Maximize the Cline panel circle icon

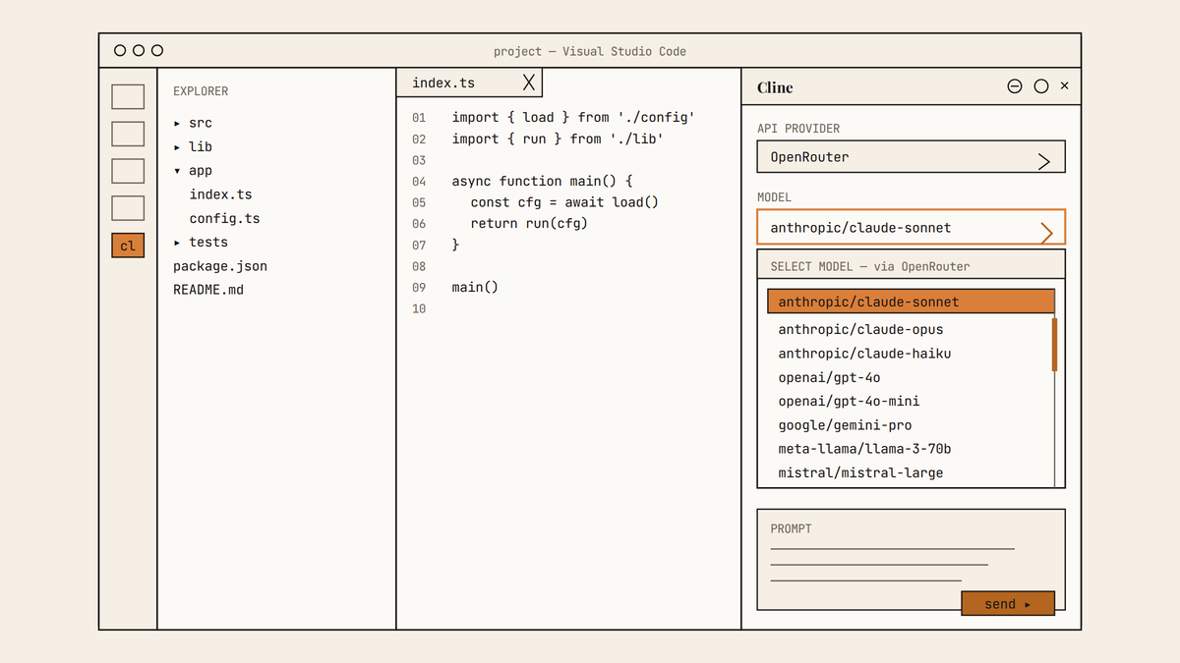(x=1041, y=86)
